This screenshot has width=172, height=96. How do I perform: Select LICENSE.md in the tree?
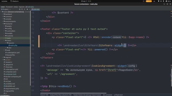[10, 84]
